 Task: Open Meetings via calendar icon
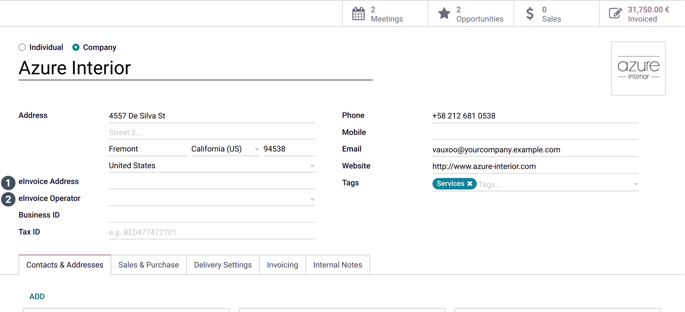pyautogui.click(x=358, y=14)
